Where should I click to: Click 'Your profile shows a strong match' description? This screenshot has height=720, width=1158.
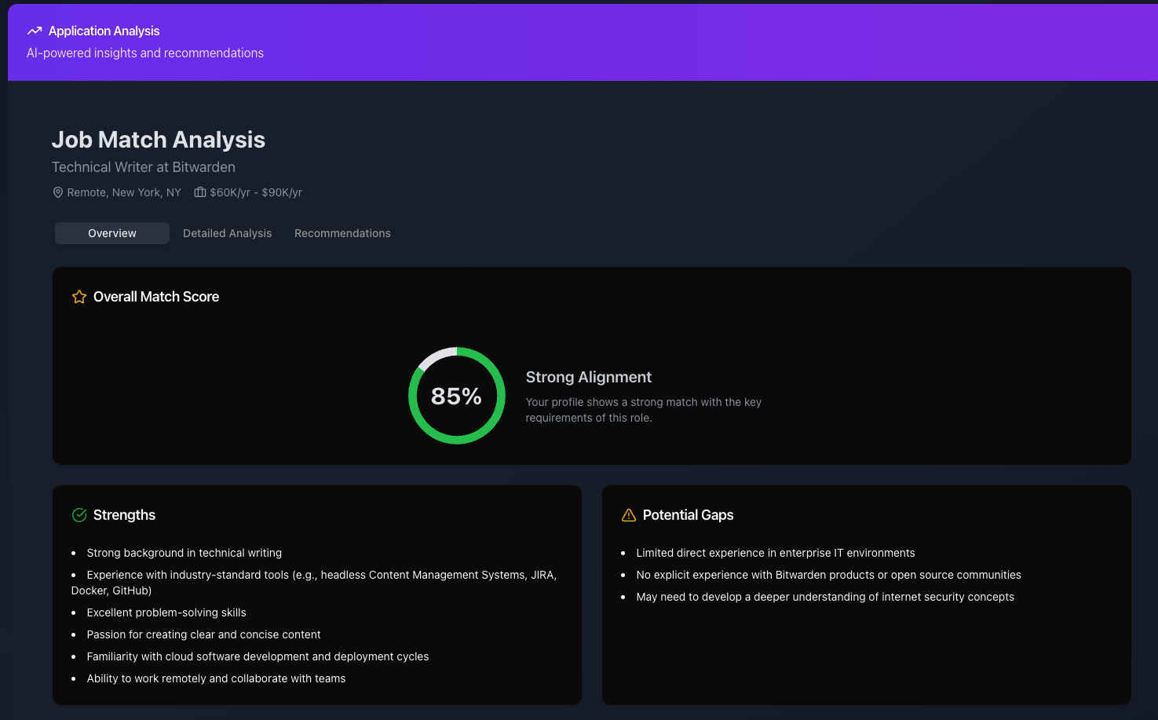point(644,410)
